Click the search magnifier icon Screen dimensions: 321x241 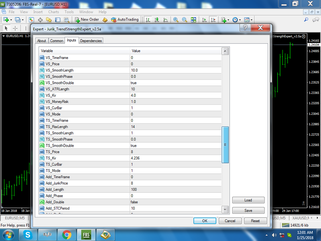(x=306, y=20)
